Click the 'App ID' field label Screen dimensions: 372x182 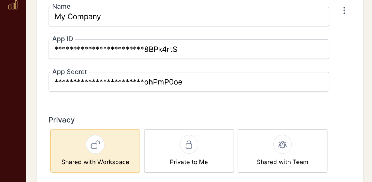62,39
